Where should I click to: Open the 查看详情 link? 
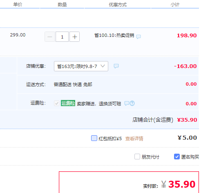[x=134, y=139]
